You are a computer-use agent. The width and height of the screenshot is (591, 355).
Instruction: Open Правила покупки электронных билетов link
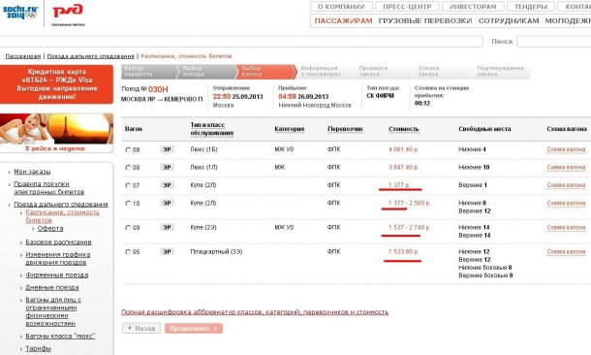coord(49,188)
